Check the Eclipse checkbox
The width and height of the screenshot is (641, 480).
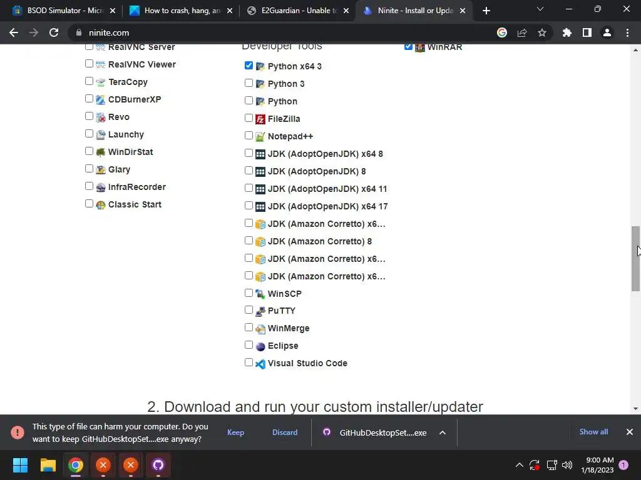point(249,345)
